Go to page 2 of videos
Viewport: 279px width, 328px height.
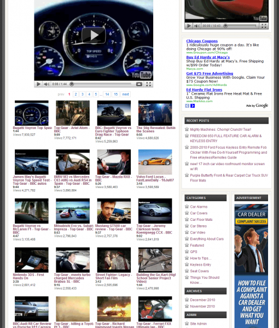coord(75,95)
